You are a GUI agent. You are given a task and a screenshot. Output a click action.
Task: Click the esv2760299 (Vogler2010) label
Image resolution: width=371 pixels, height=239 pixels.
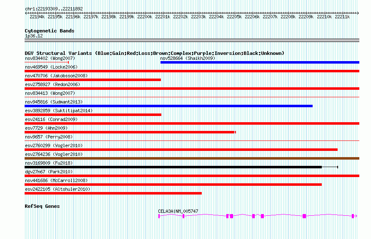coord(54,145)
